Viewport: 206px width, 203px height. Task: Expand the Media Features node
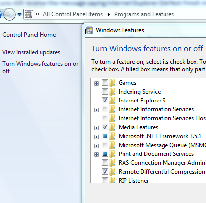96,128
